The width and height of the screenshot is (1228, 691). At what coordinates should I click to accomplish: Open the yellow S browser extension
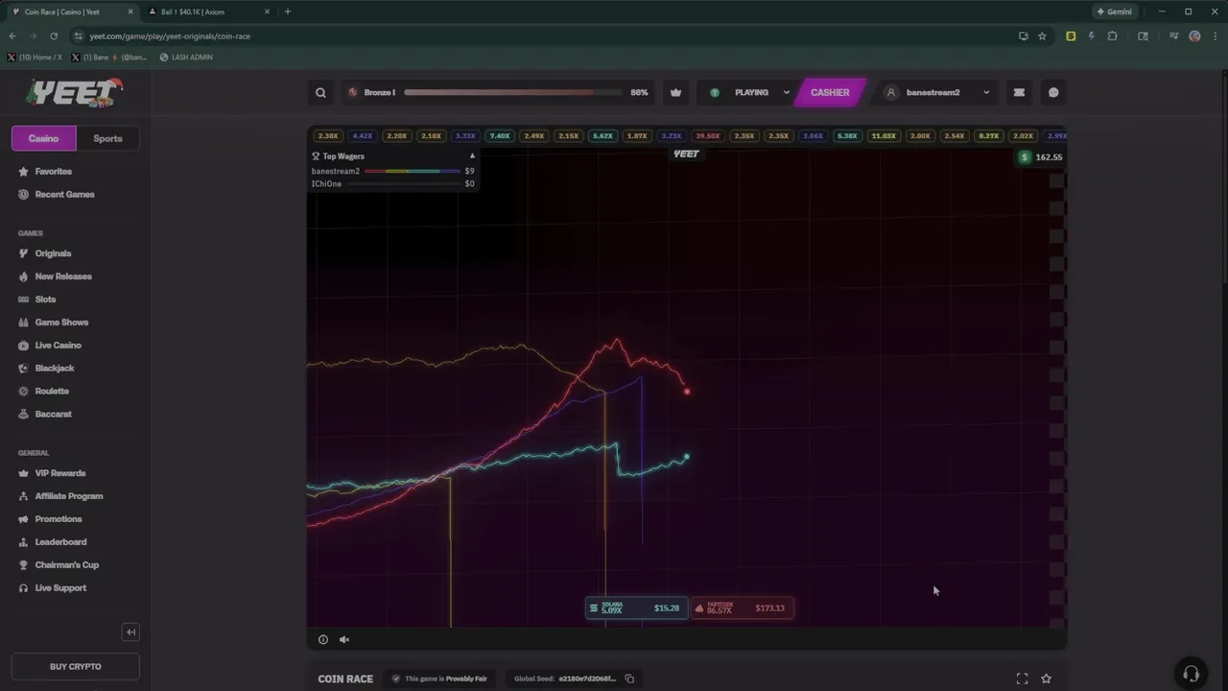click(x=1071, y=36)
